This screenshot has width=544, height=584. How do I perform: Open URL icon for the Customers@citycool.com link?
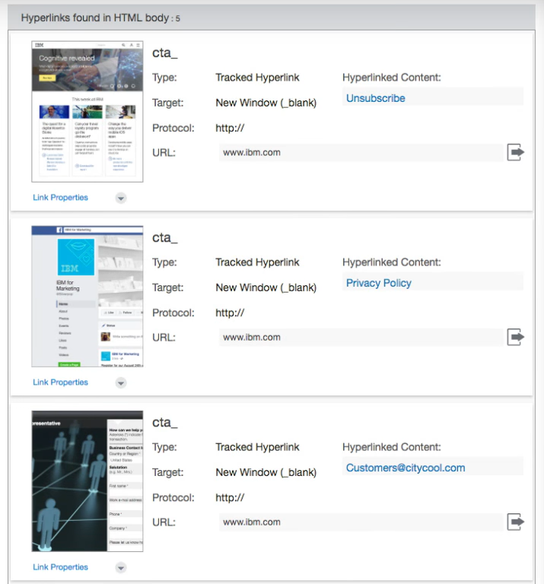pos(516,522)
